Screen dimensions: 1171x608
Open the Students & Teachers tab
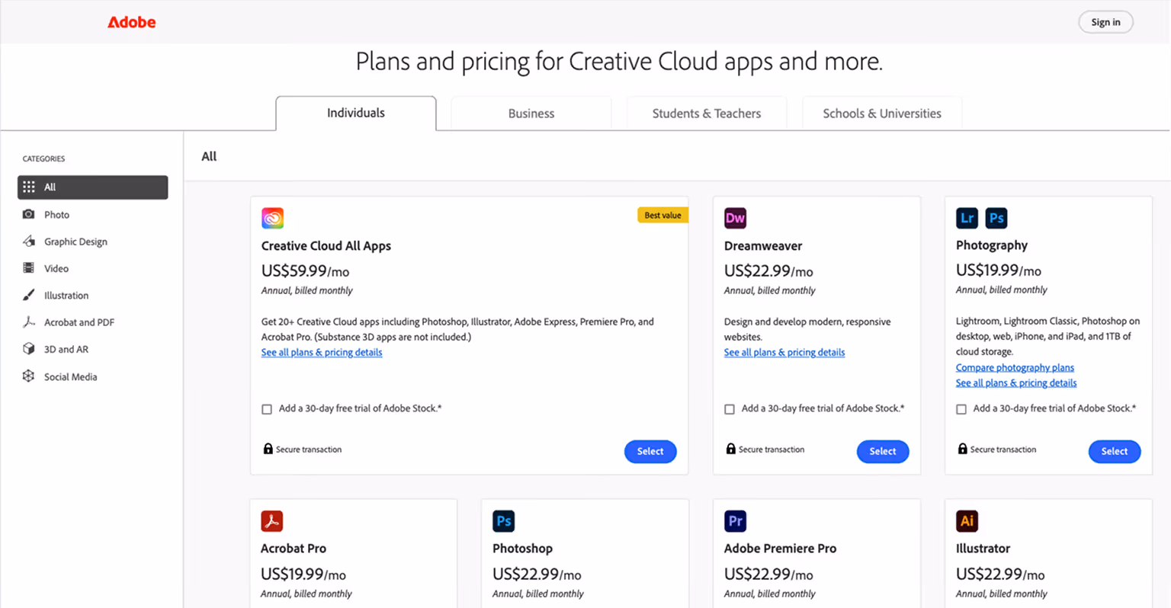706,113
